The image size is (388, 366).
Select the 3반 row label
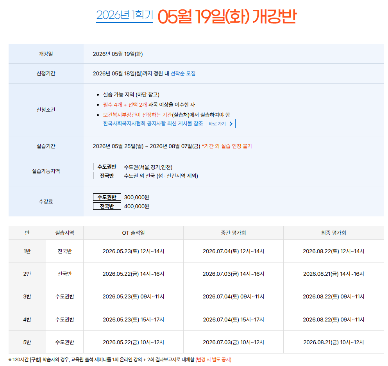click(27, 296)
